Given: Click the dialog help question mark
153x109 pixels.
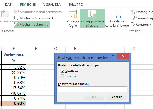Looking at the screenshot, I should [x=113, y=56].
